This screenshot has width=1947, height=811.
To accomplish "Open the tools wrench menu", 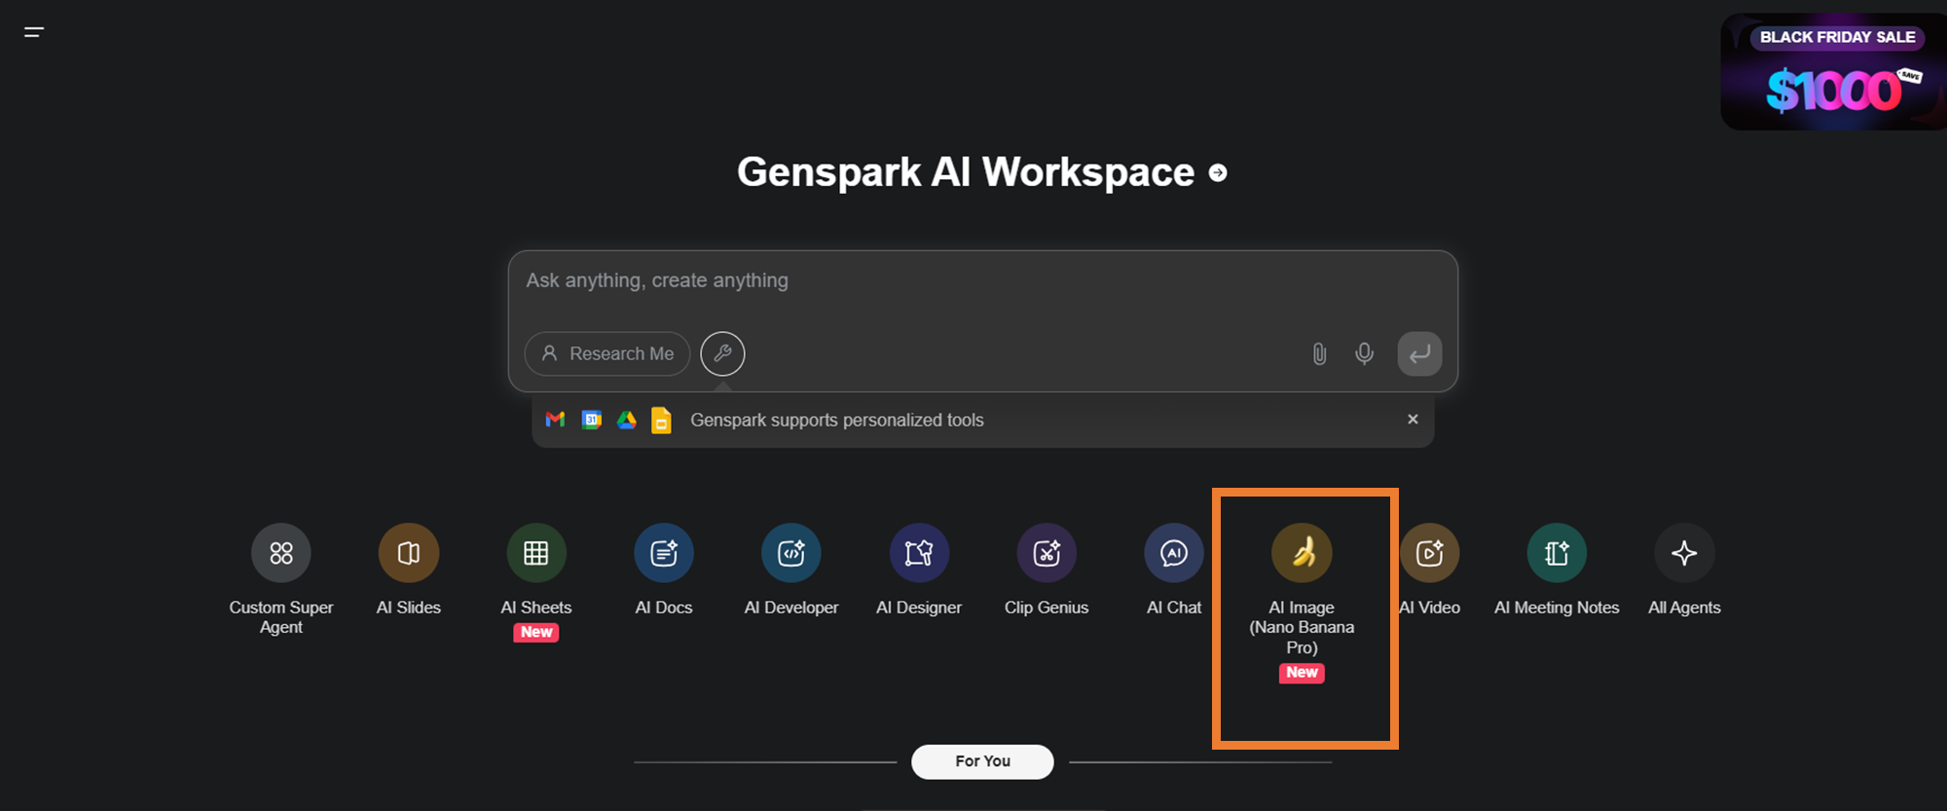I will coord(722,353).
